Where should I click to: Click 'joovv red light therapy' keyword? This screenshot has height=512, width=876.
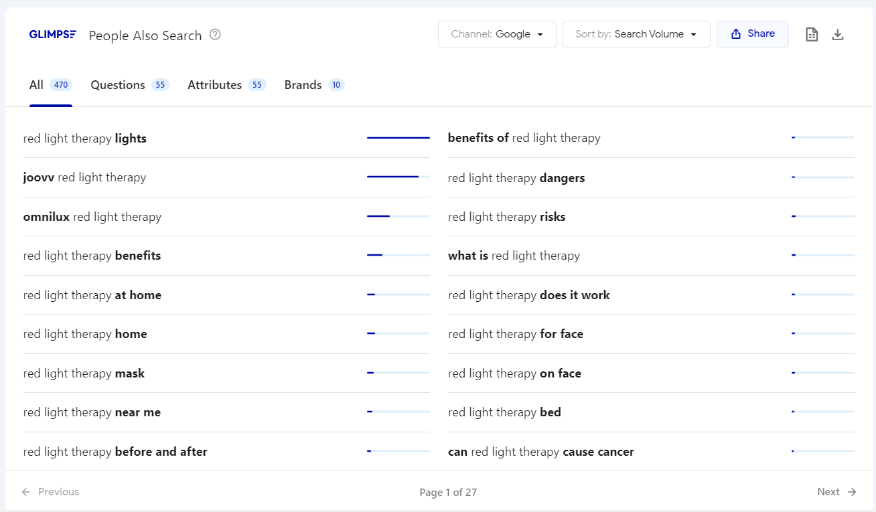point(84,177)
